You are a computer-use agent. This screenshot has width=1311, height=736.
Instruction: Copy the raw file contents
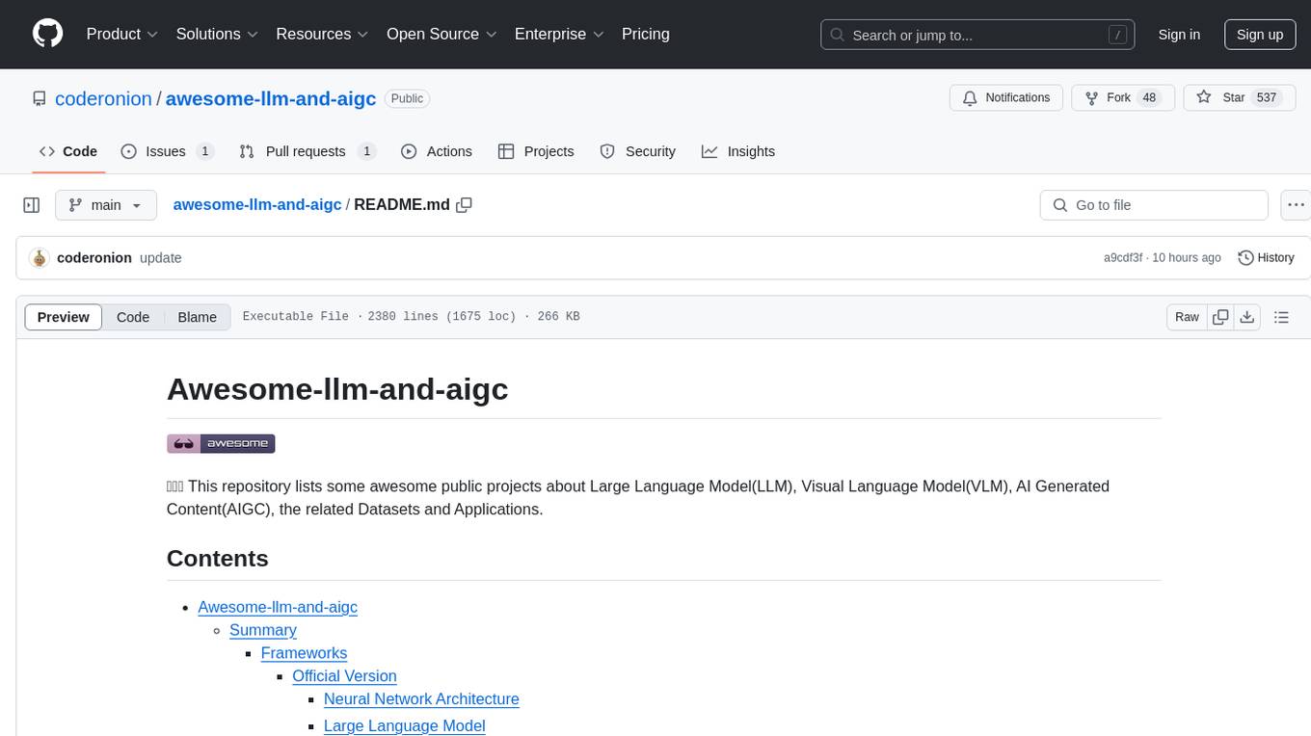(1220, 317)
